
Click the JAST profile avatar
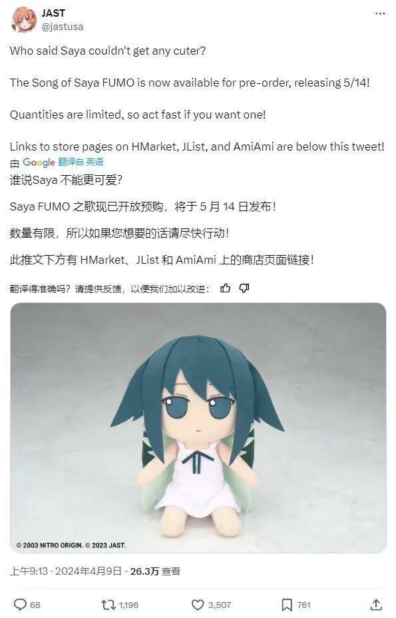(x=24, y=20)
